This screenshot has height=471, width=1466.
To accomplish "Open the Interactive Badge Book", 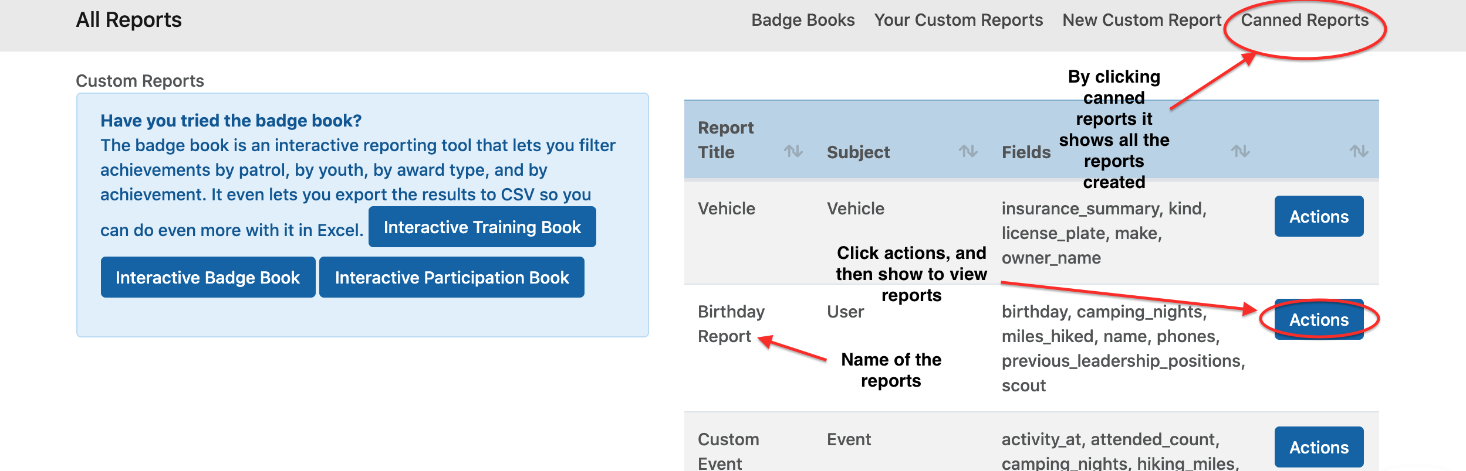I will click(x=208, y=278).
